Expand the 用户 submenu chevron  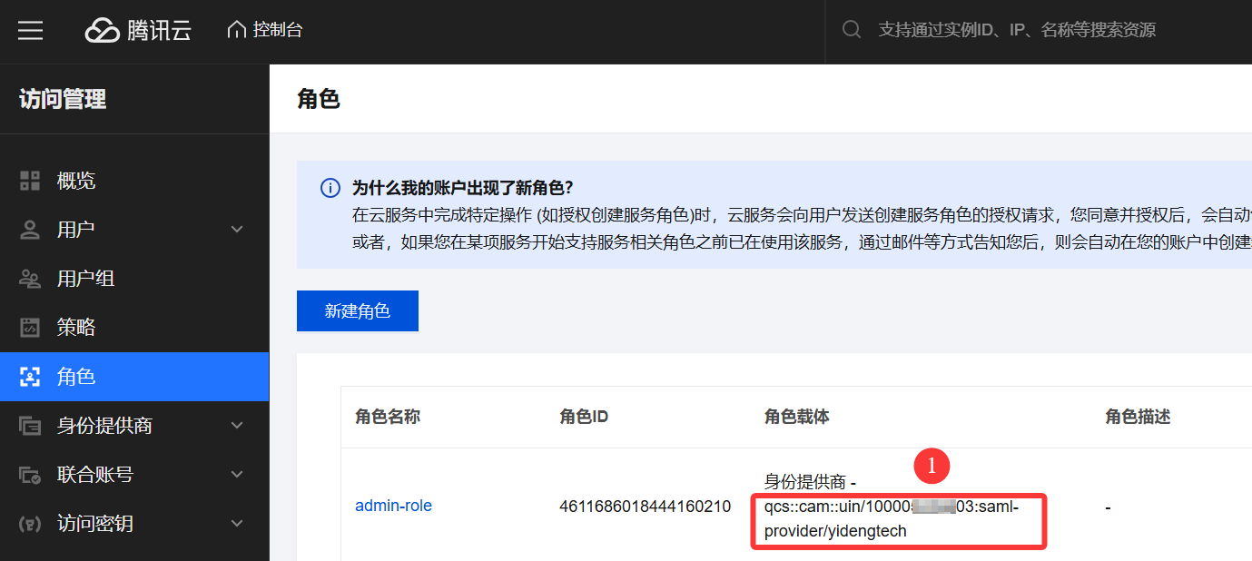pos(237,230)
